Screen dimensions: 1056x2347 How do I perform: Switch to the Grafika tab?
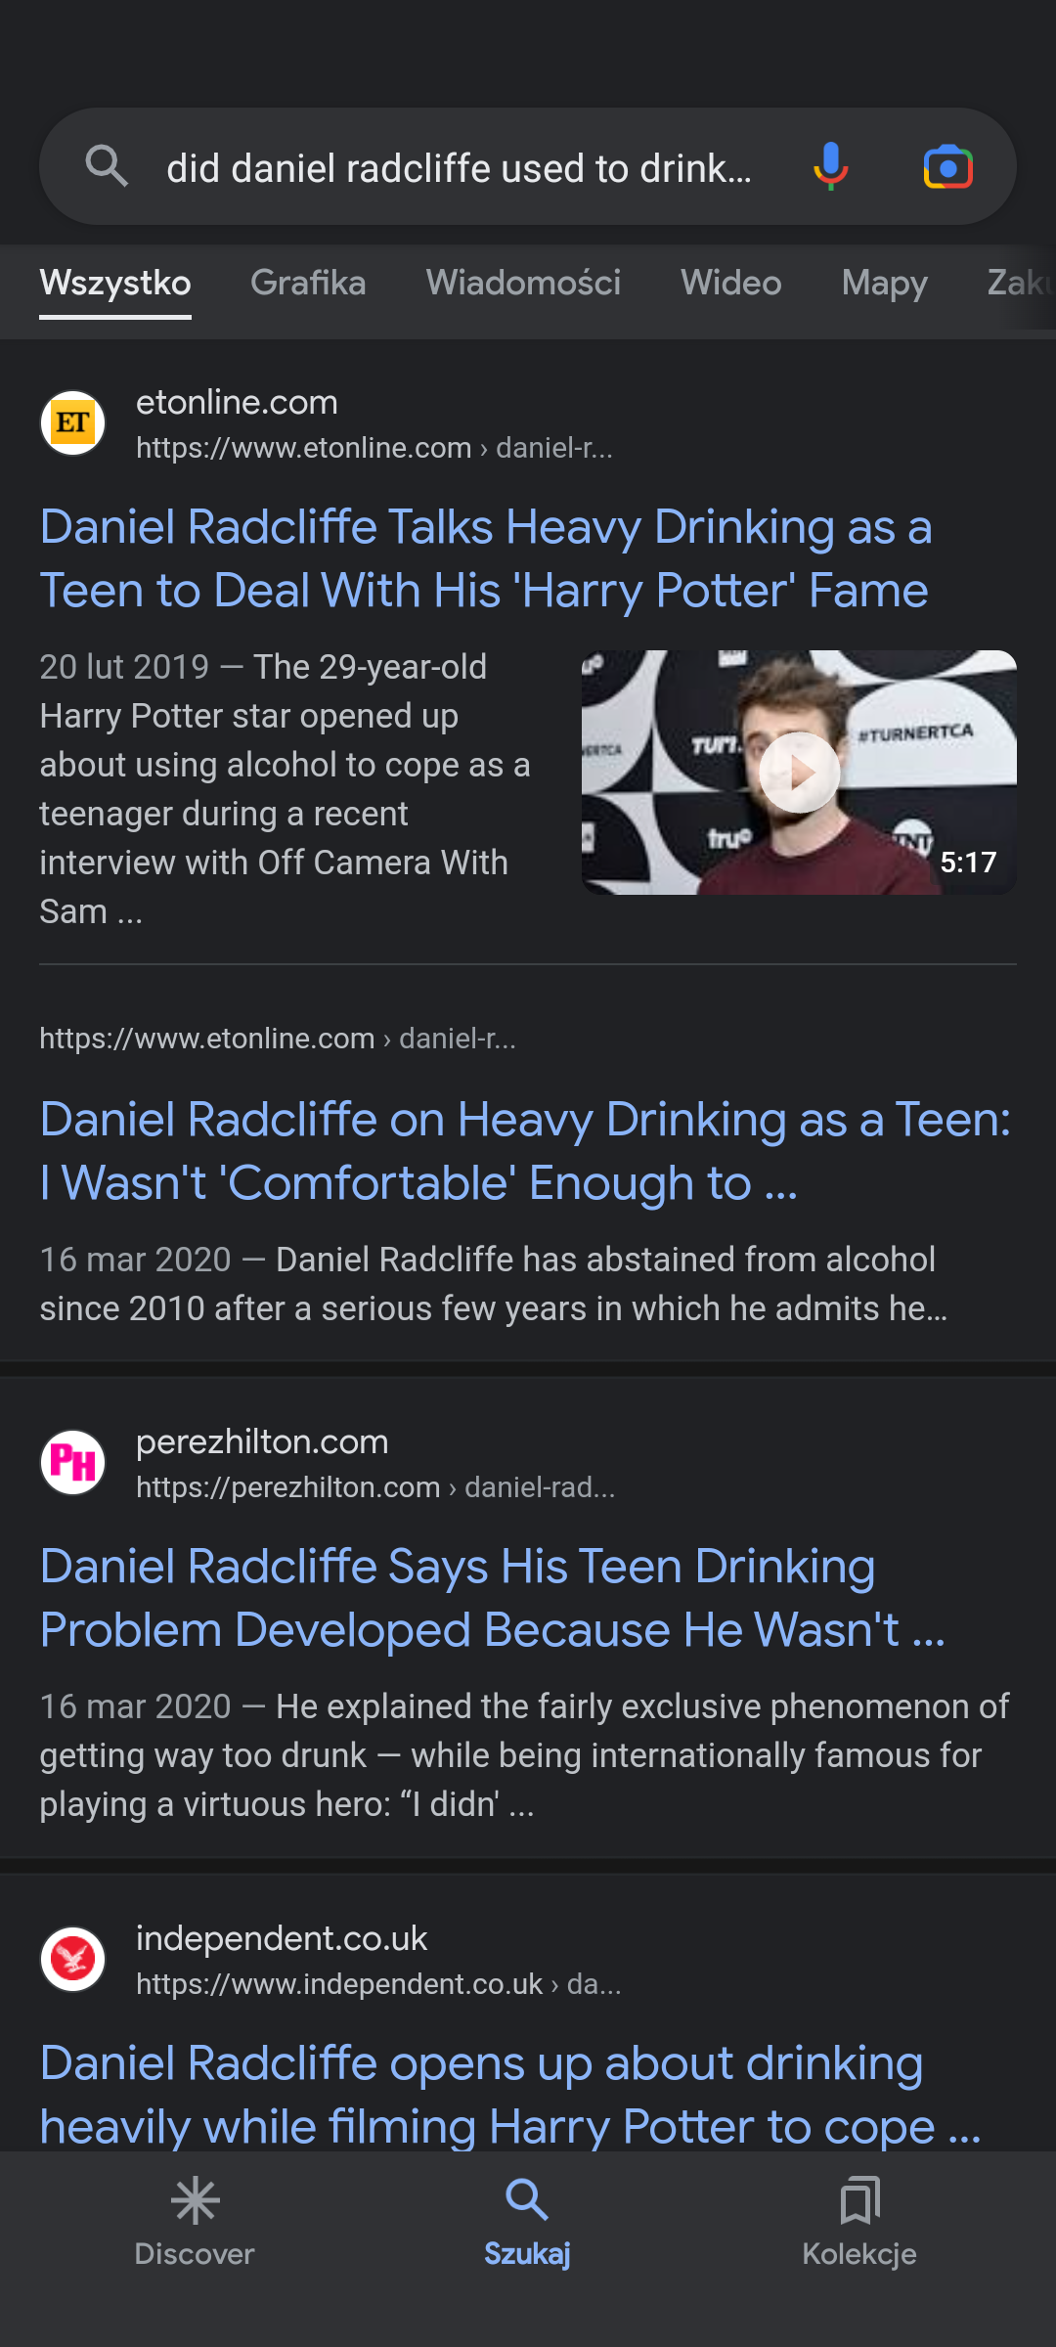tap(308, 283)
